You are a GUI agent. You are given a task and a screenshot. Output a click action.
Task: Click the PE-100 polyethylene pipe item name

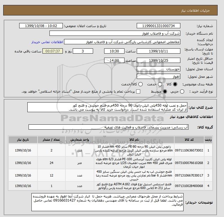pyautogui.click(x=134, y=163)
